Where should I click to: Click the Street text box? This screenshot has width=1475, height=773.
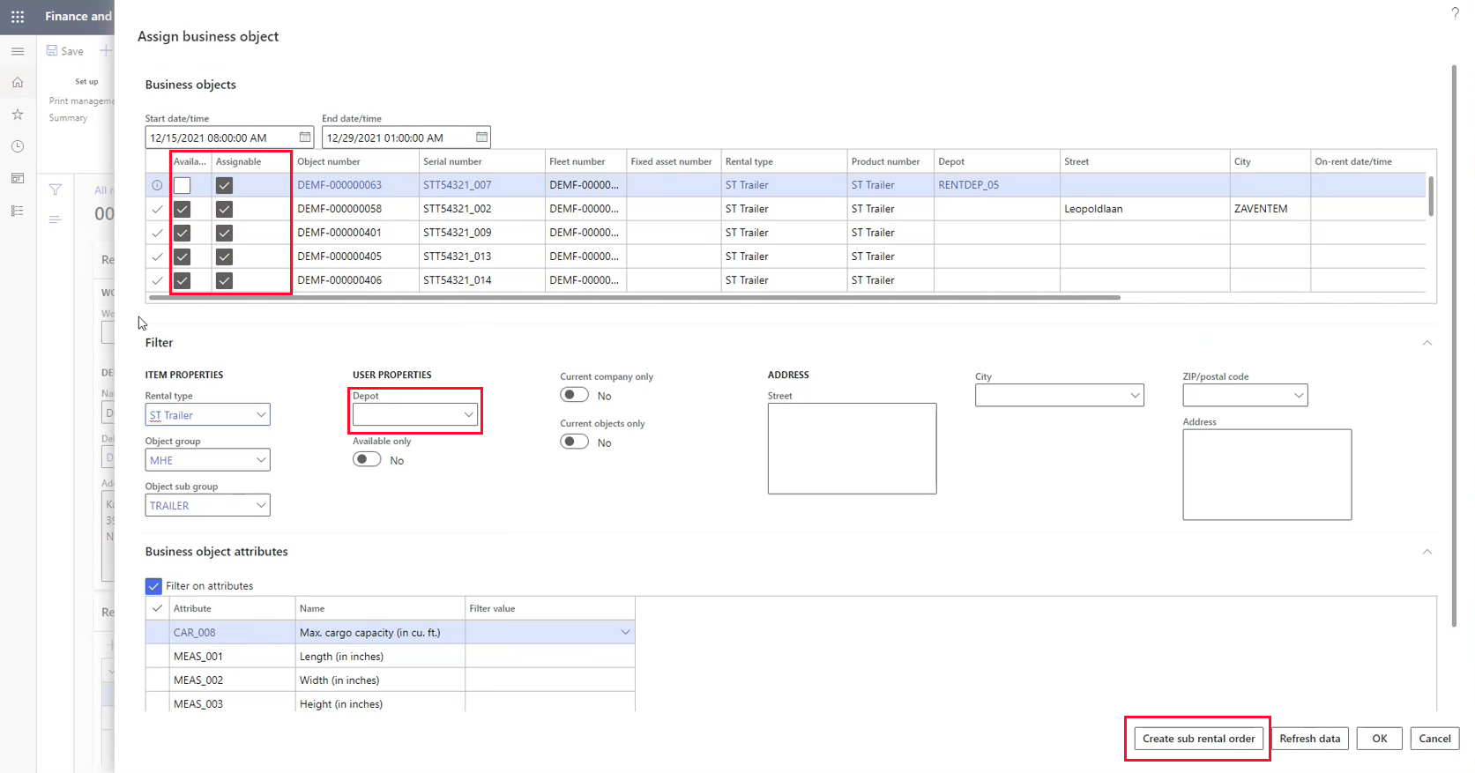[x=852, y=449]
